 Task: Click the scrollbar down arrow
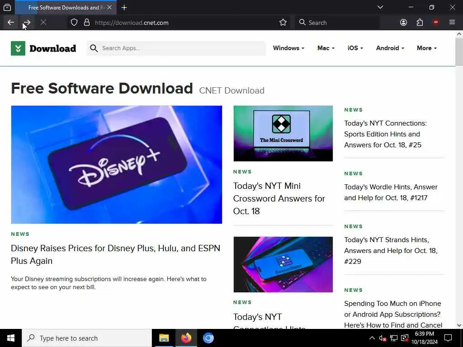(x=459, y=325)
